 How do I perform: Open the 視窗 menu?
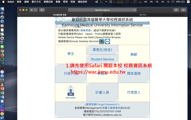[73, 2]
